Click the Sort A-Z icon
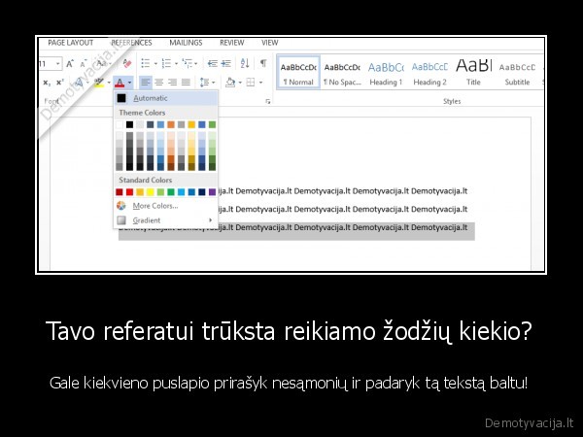The width and height of the screenshot is (583, 437). (243, 64)
